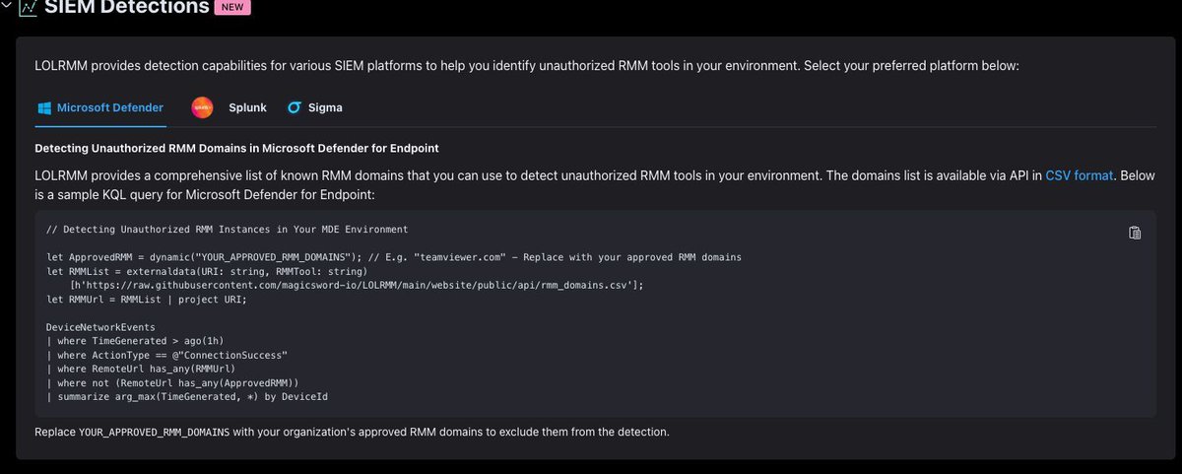The height and width of the screenshot is (474, 1182).
Task: Click the heading 'Detecting Unauthorized RMM Domains in Microsoft Defender for Endpoint'
Action: point(236,148)
